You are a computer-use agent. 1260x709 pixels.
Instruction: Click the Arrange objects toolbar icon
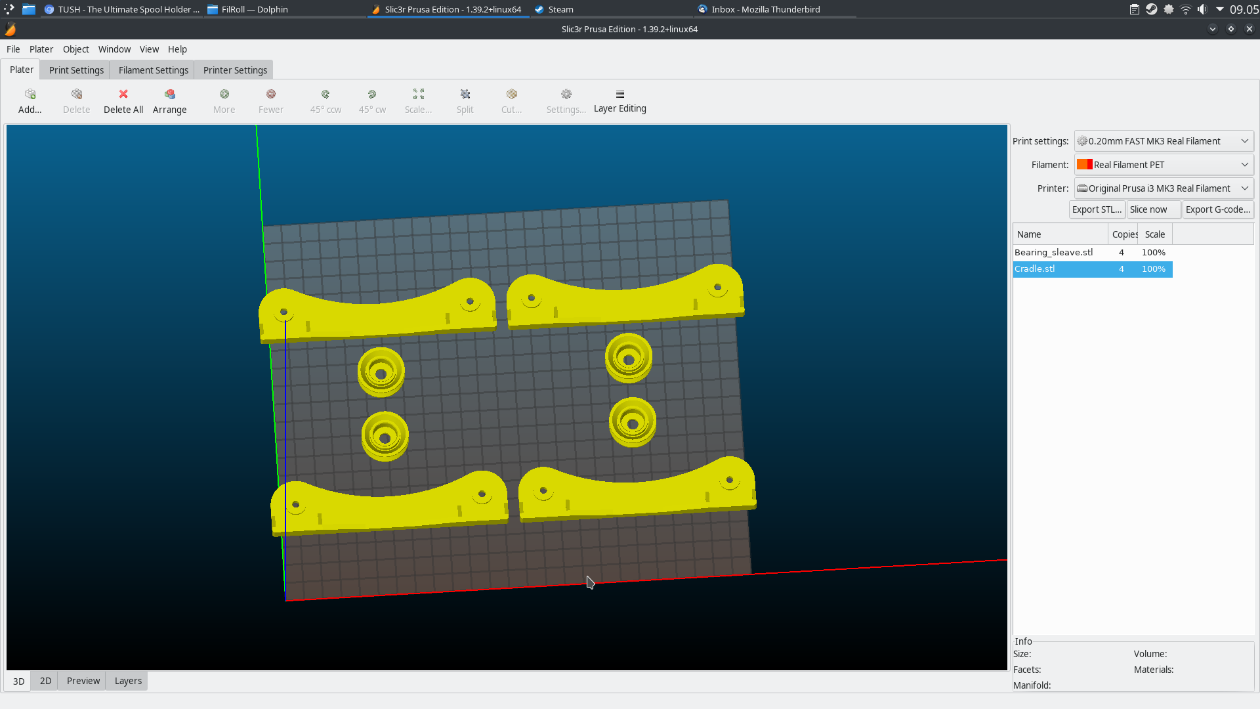(170, 95)
